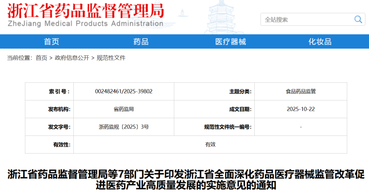Image resolution: width=369 pixels, height=193 pixels.
Task: Click the magnifier search icon
Action: click(x=358, y=19)
